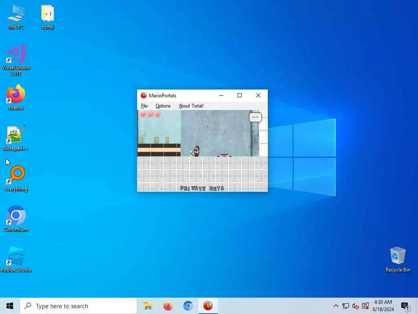Click the tray icon with red dot beside volume
This screenshot has width=418, height=314.
[x=365, y=306]
